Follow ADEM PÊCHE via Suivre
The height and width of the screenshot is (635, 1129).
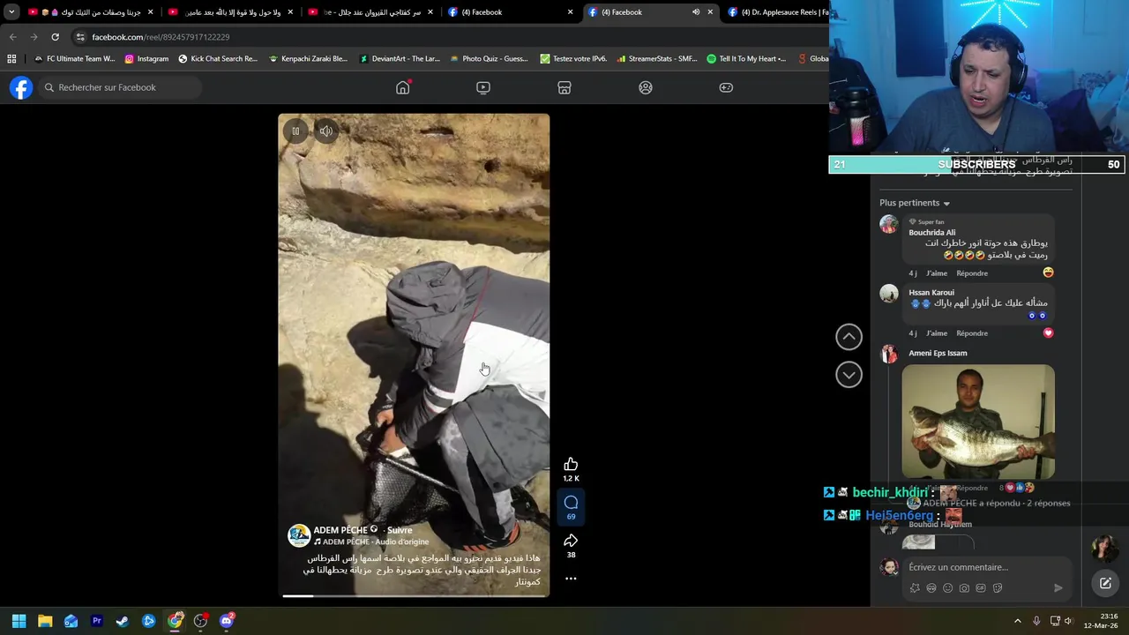400,530
